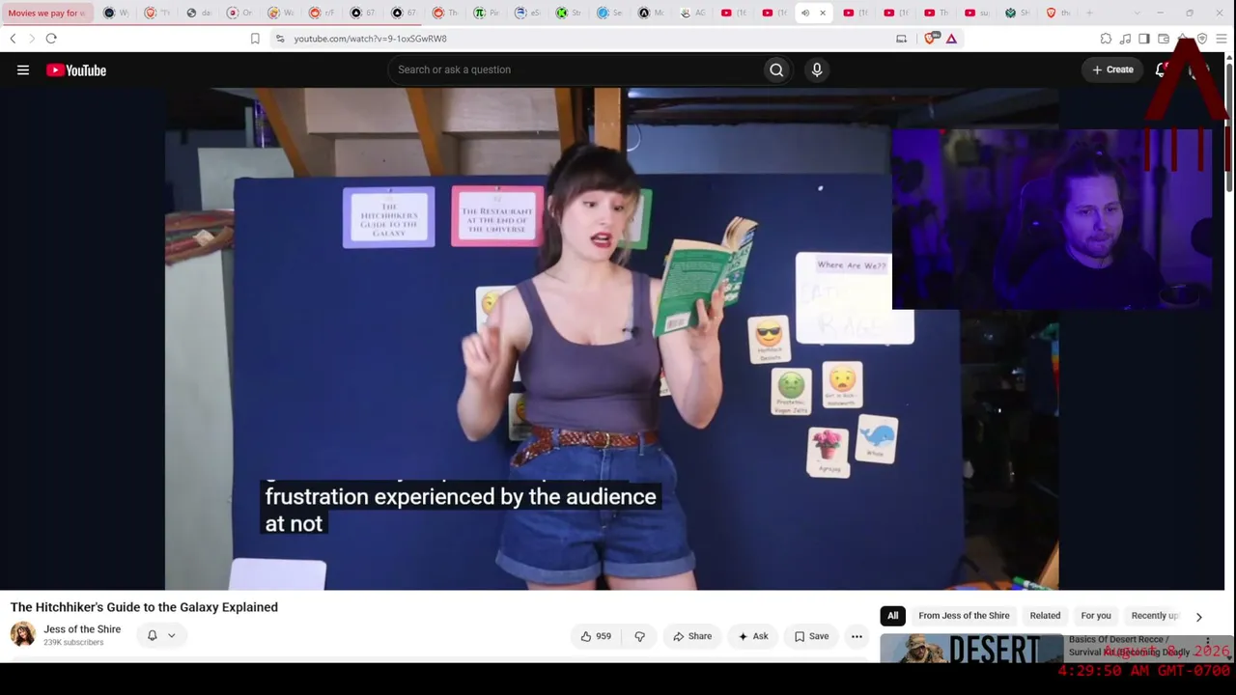Open the Brave main menu icon
The width and height of the screenshot is (1236, 695).
click(x=1222, y=39)
